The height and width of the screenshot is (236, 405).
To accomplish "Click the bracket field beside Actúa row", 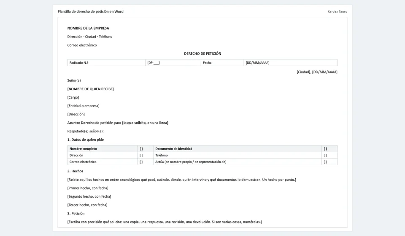I will (329, 162).
